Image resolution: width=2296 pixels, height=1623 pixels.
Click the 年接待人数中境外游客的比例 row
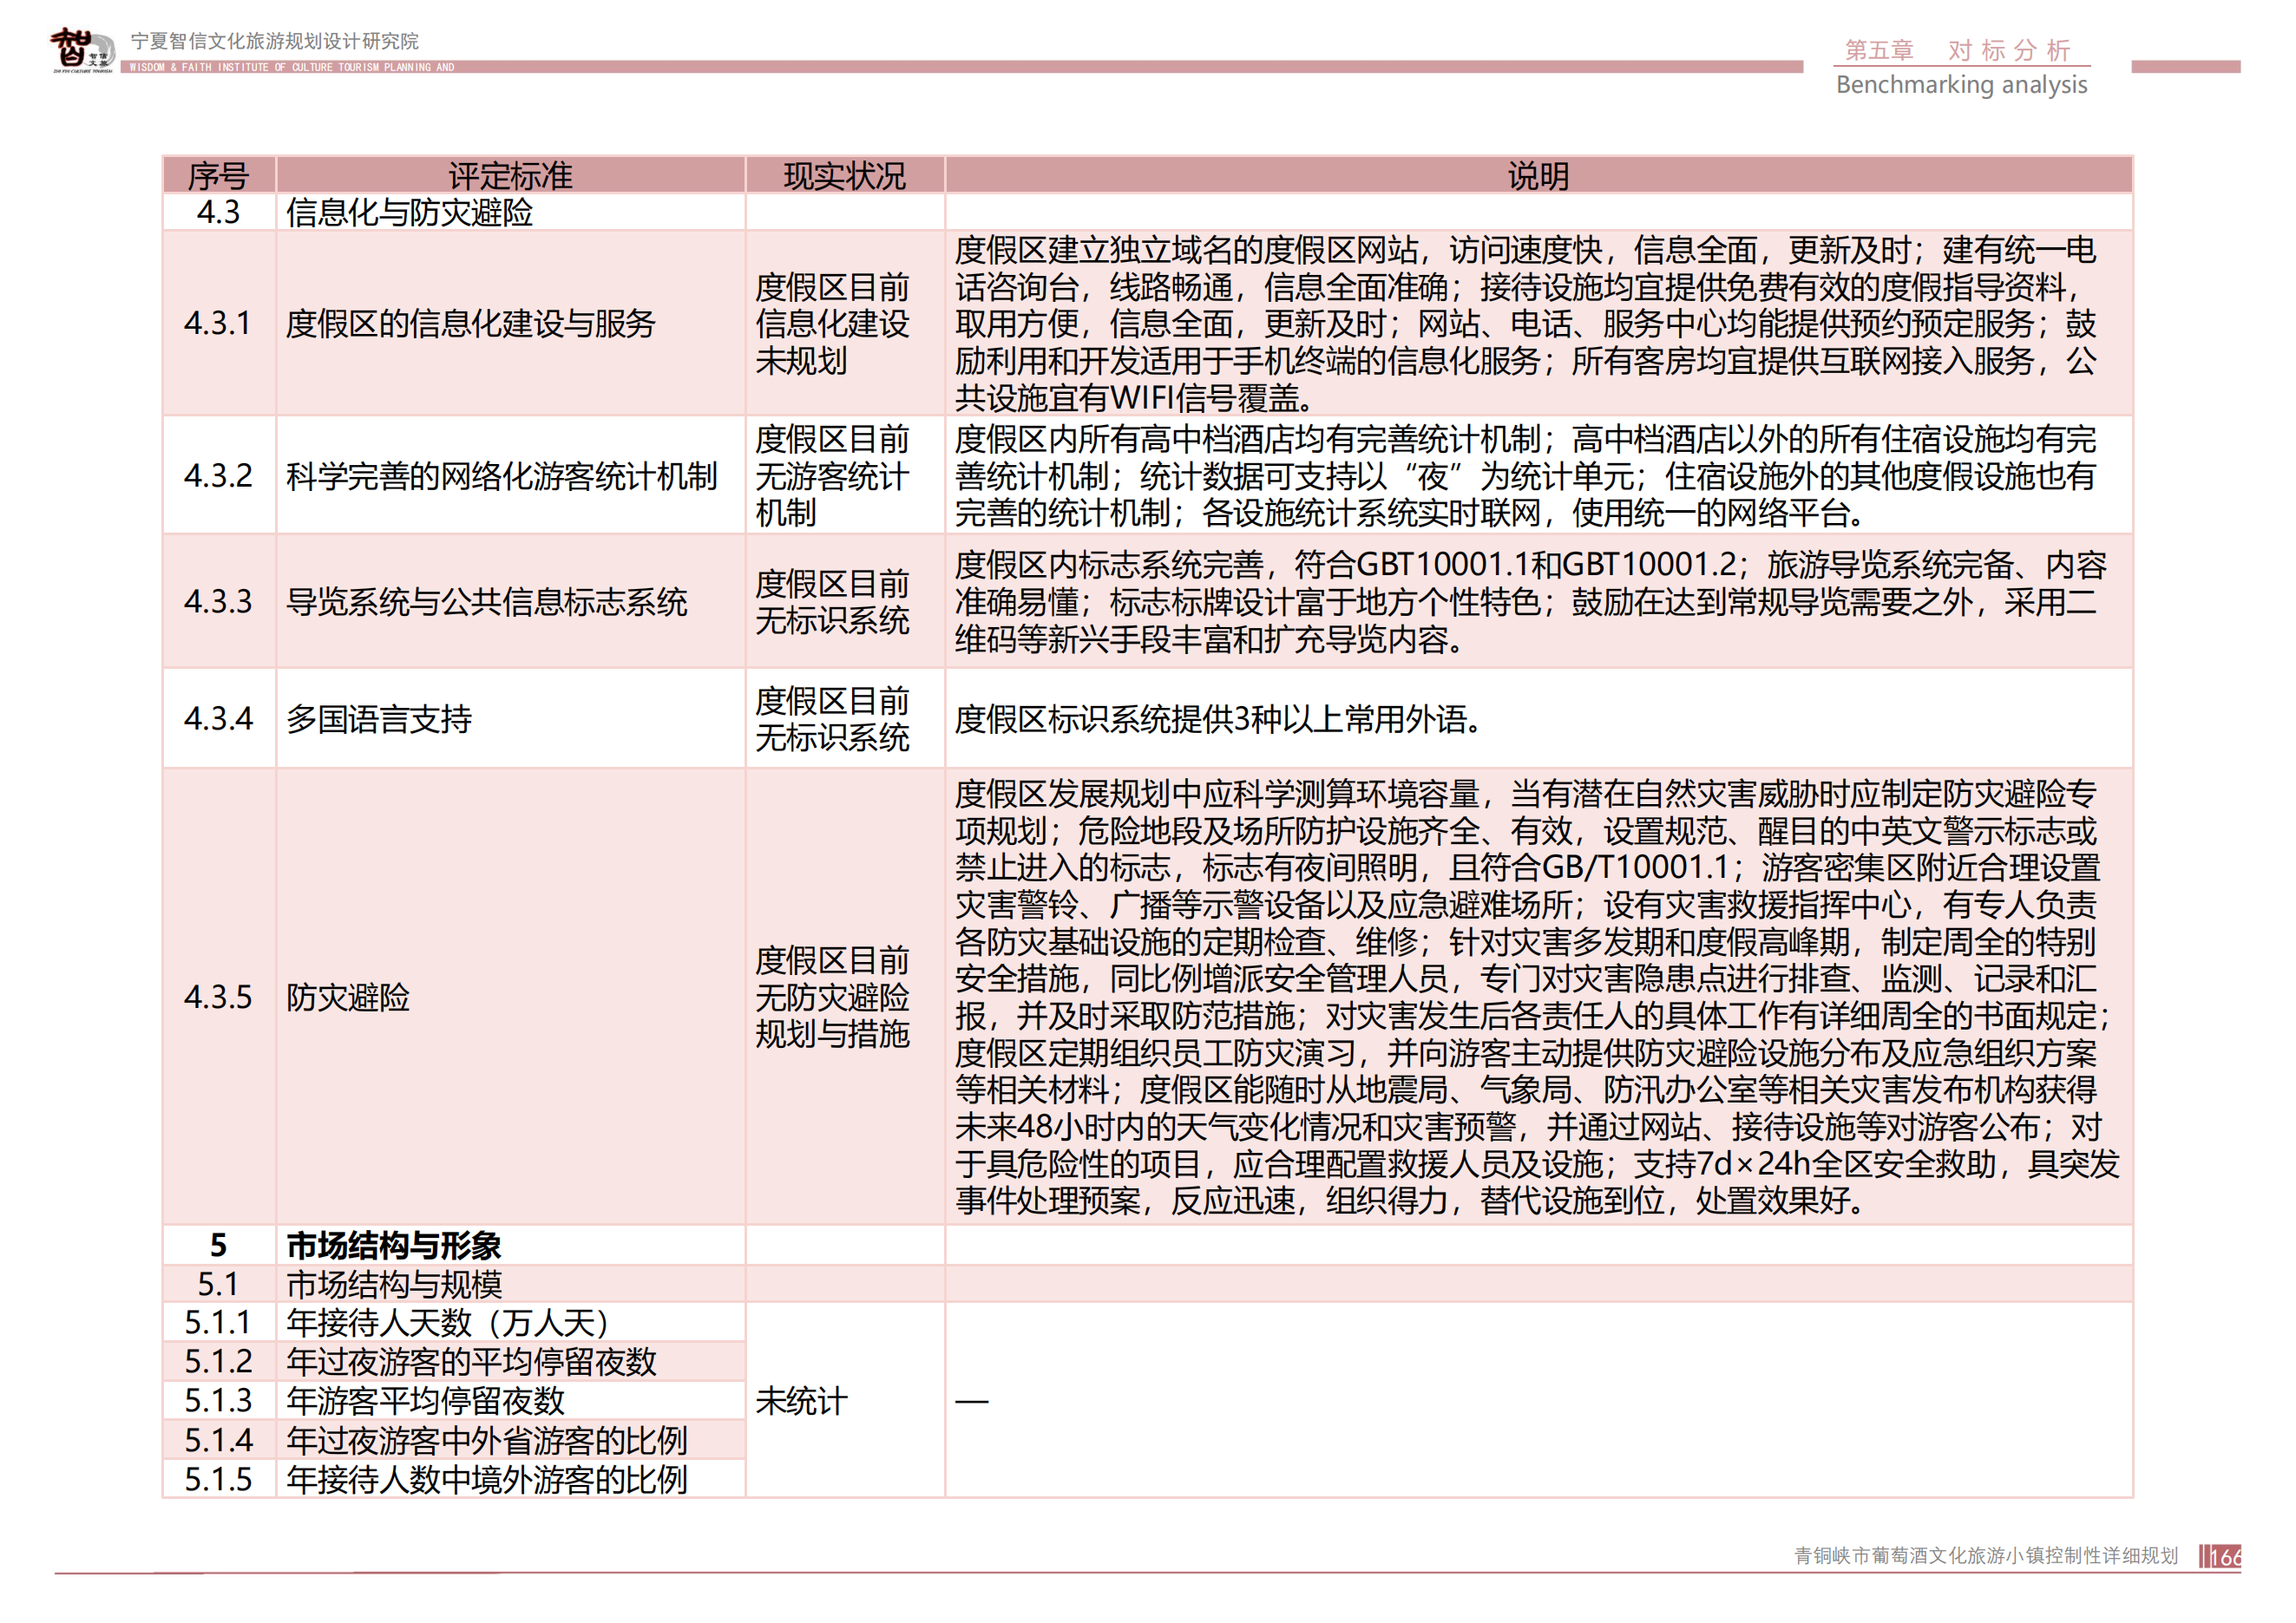click(486, 1479)
